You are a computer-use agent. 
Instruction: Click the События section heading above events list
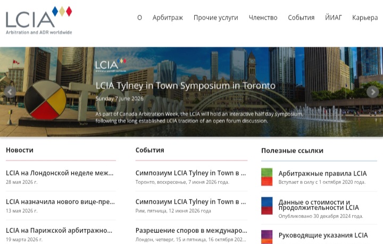click(x=149, y=150)
